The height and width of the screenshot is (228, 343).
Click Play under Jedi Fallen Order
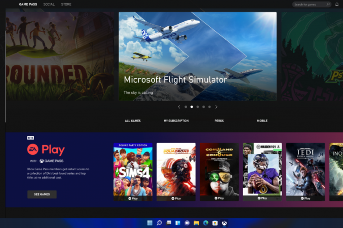[x=305, y=198]
